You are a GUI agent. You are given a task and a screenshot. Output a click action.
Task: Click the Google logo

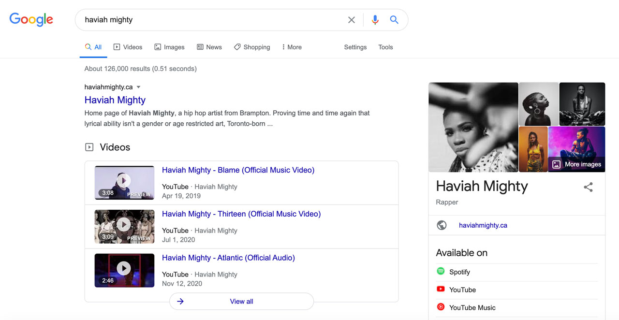tap(31, 19)
